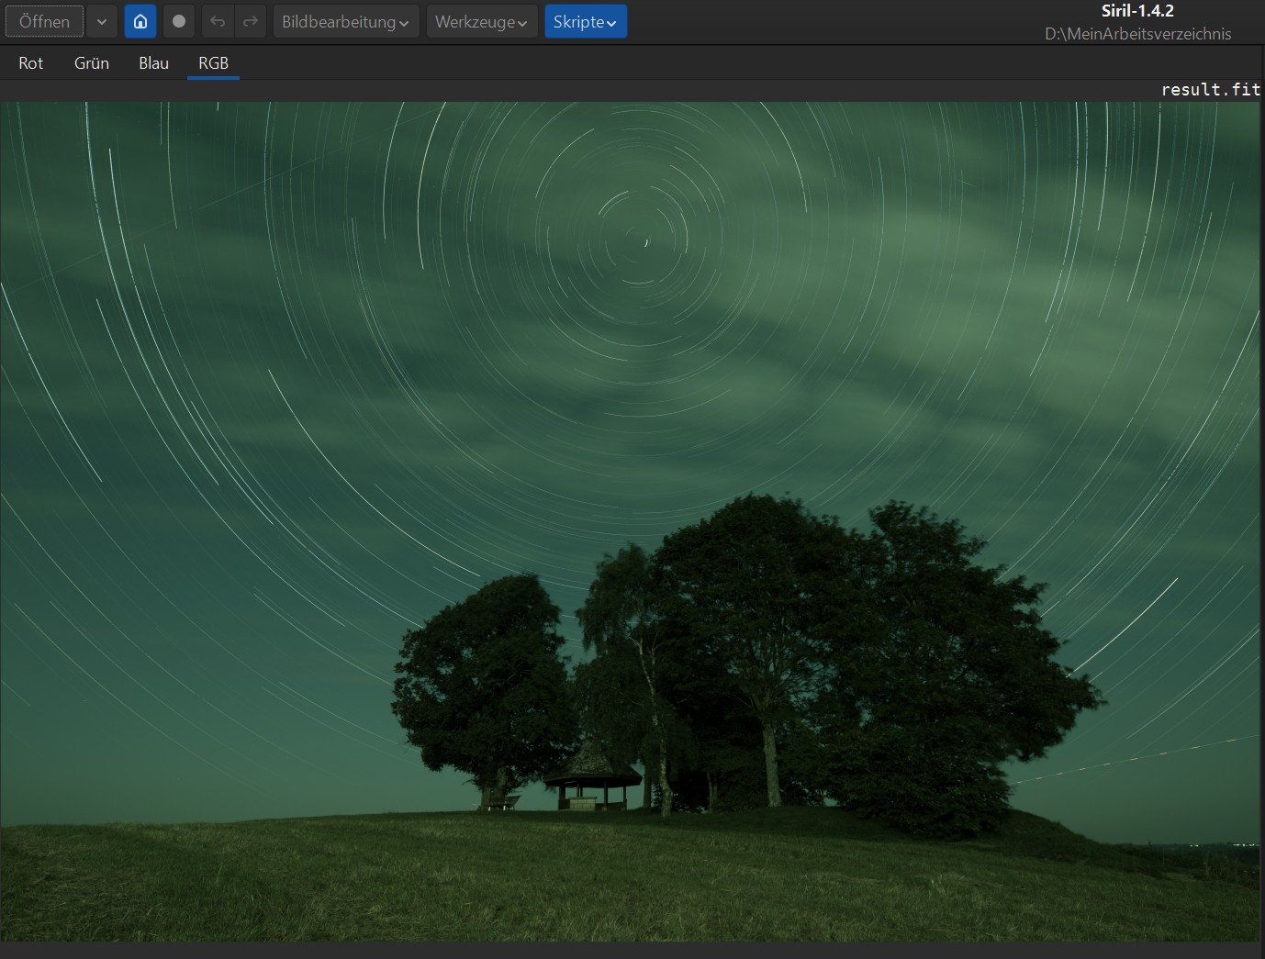Select the Blau channel tab
This screenshot has height=959, width=1265.
click(153, 62)
